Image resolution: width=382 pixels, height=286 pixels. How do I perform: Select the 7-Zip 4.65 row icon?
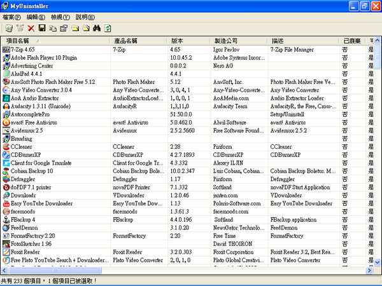coord(6,50)
